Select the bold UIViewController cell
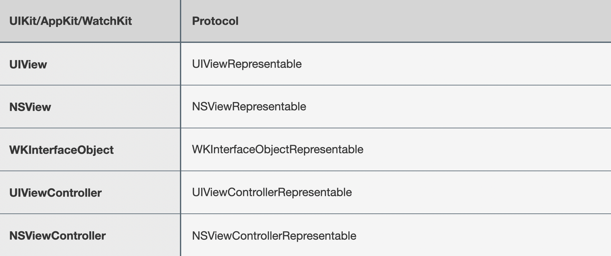Image resolution: width=611 pixels, height=256 pixels. pyautogui.click(x=56, y=193)
